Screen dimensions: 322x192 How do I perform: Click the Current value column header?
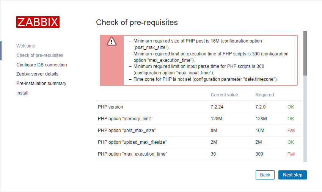coord(224,95)
